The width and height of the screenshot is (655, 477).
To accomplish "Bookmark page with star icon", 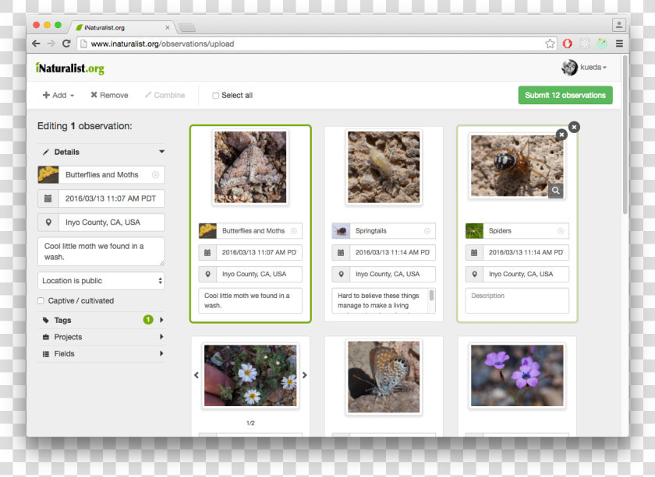I will (550, 44).
